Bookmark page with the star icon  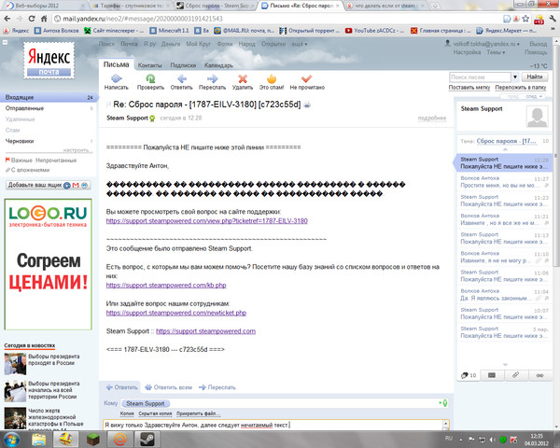pos(525,19)
